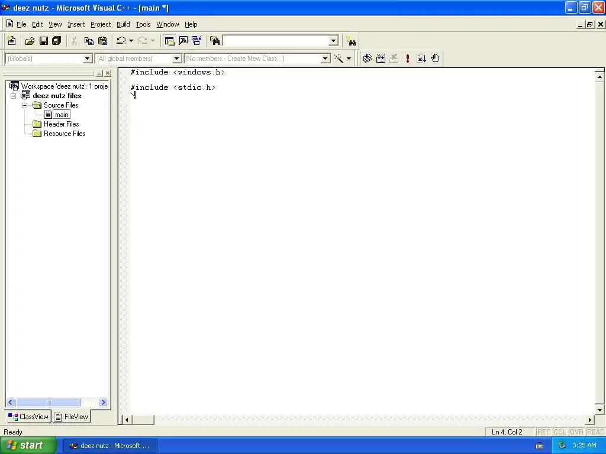Open the Tools menu

[143, 24]
